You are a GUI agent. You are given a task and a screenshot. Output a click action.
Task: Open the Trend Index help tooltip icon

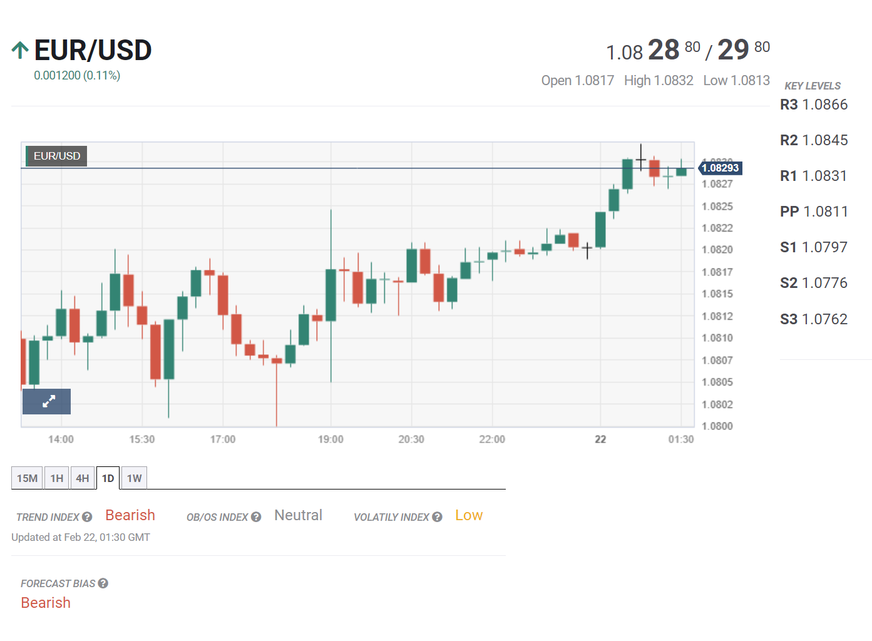pyautogui.click(x=87, y=517)
